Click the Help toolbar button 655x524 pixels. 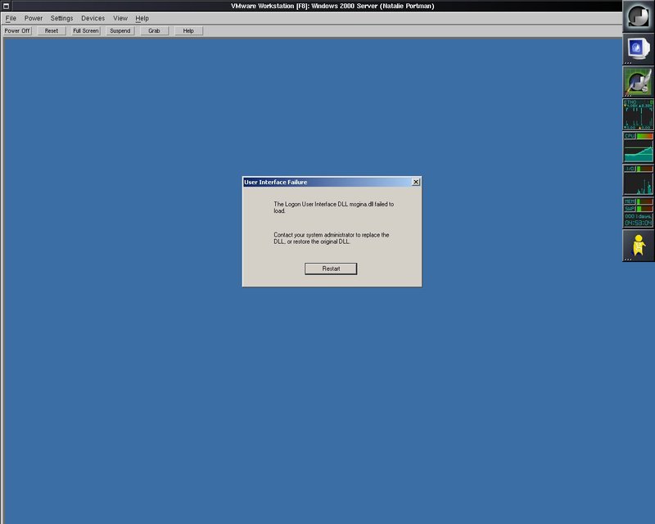coord(188,30)
